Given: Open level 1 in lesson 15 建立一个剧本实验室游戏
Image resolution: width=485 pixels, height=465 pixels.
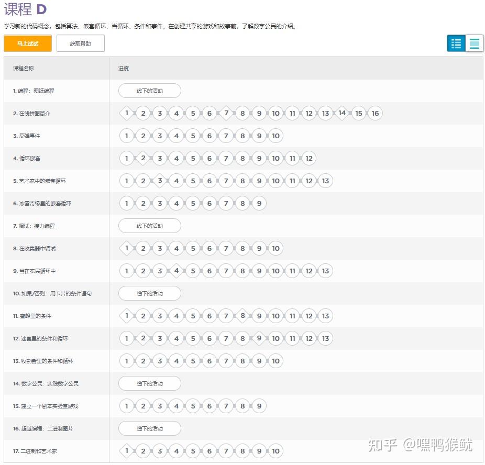Looking at the screenshot, I should click(x=127, y=406).
